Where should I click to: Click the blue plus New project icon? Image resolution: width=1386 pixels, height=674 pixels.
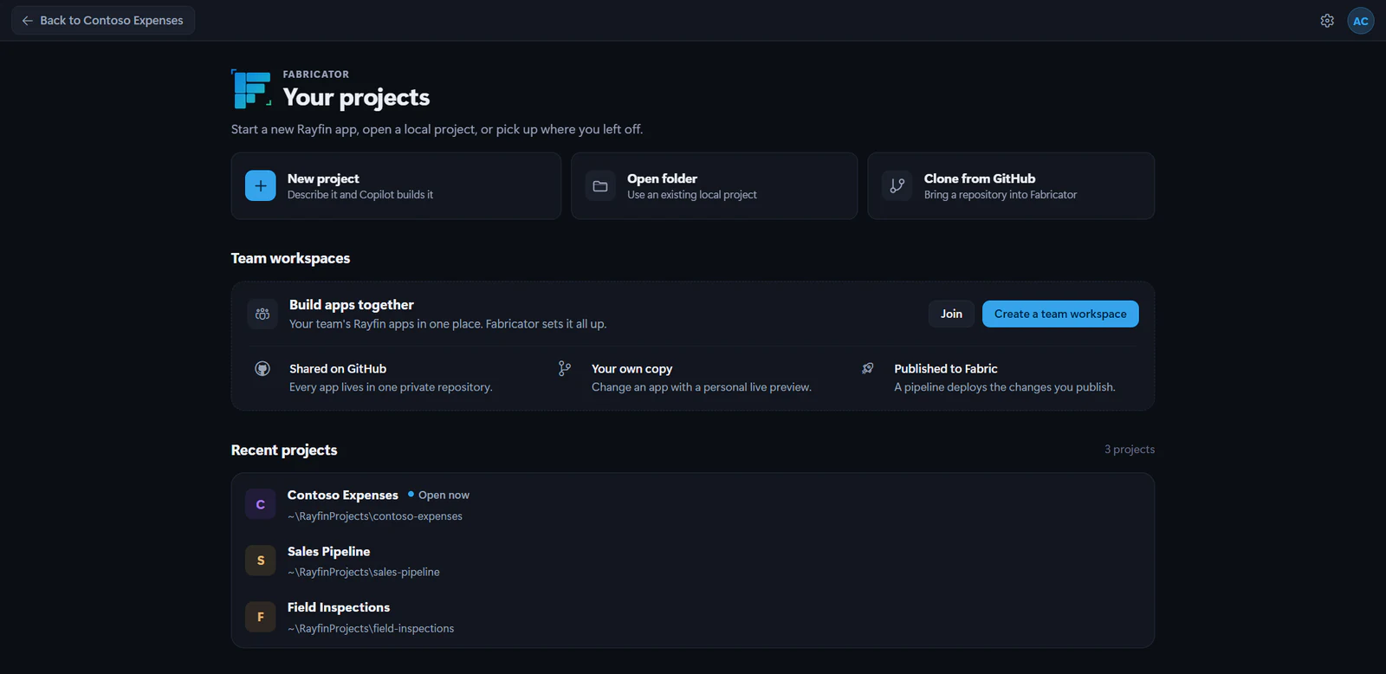click(261, 185)
